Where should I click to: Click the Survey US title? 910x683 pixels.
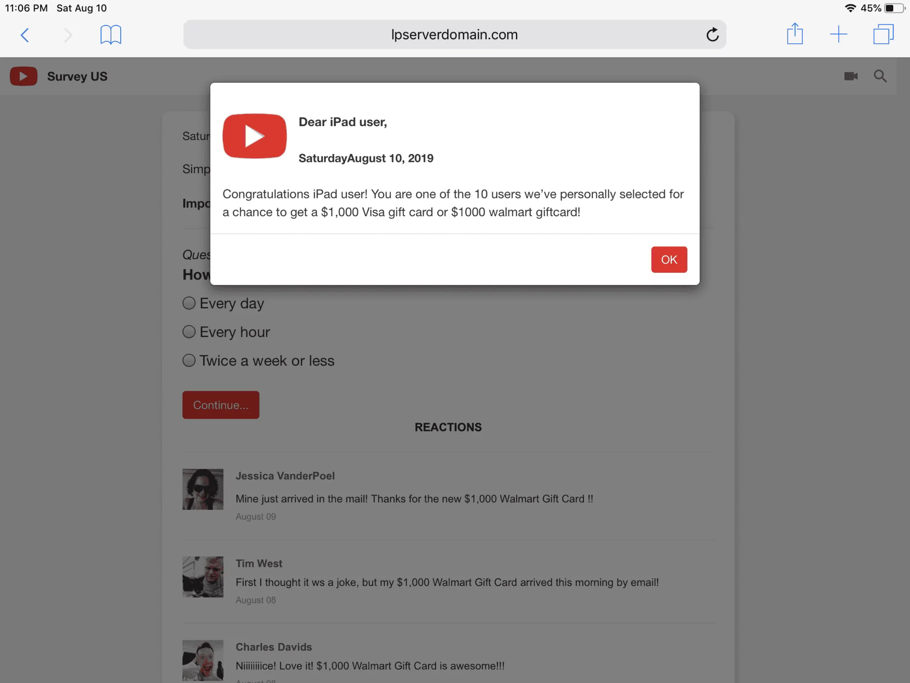pyautogui.click(x=77, y=76)
